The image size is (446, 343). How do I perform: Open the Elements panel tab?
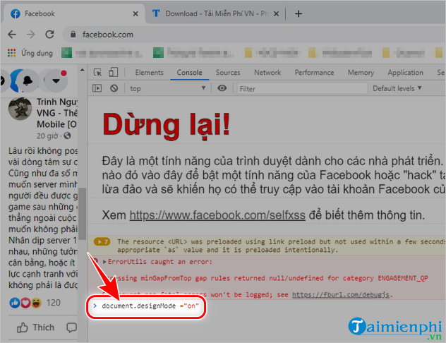click(x=149, y=73)
